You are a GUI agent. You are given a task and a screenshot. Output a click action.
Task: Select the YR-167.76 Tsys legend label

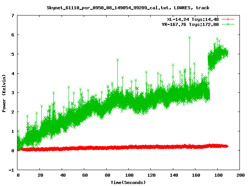click(x=190, y=24)
